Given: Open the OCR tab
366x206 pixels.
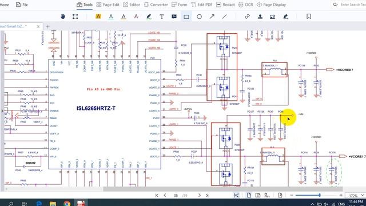Looking at the screenshot, I should pos(246,5).
